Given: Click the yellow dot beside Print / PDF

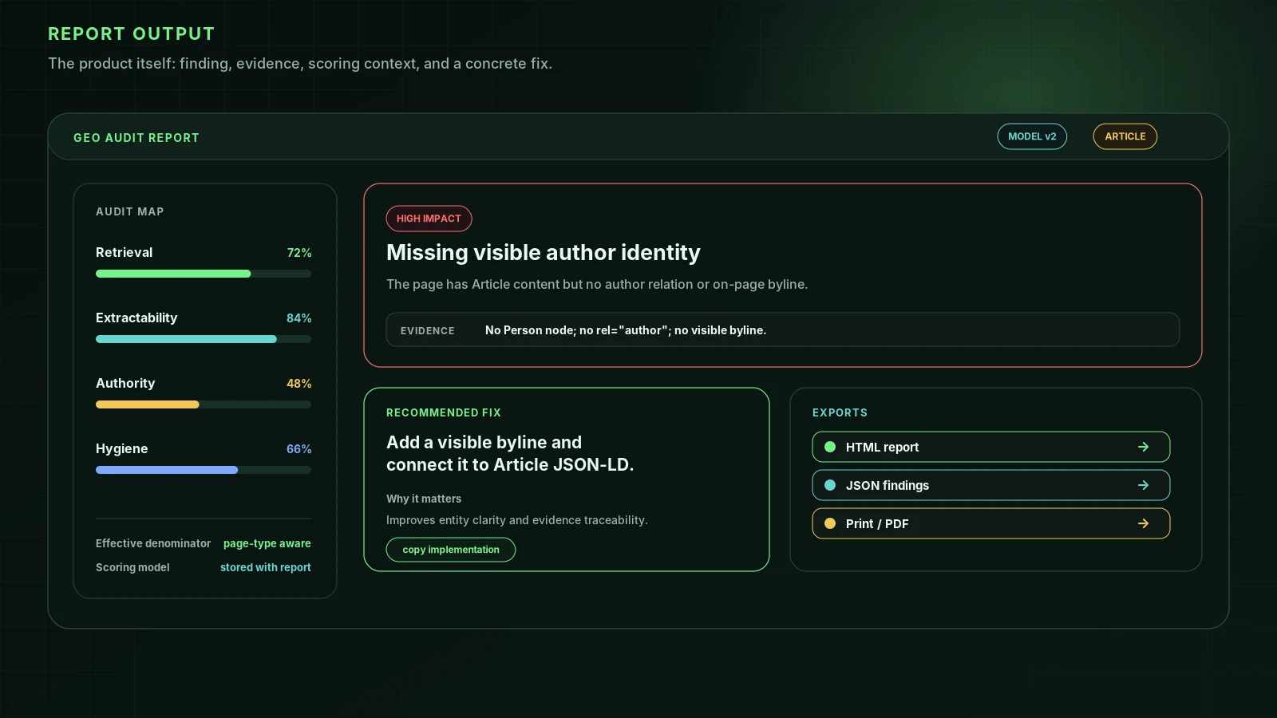Looking at the screenshot, I should pos(830,523).
